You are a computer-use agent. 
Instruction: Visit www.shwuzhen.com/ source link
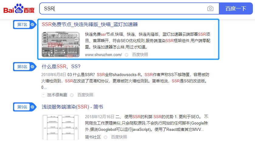[x=103, y=55]
